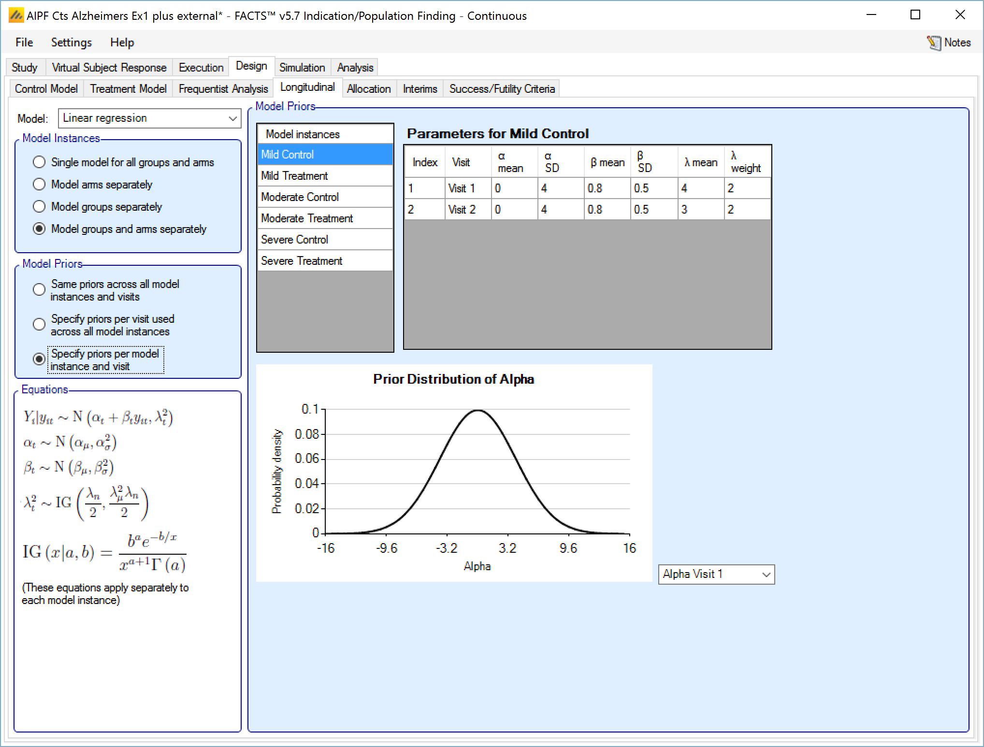
Task: Go to the Allocation tab
Action: (x=368, y=89)
